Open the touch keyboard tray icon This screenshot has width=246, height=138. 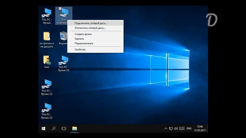[182, 129]
